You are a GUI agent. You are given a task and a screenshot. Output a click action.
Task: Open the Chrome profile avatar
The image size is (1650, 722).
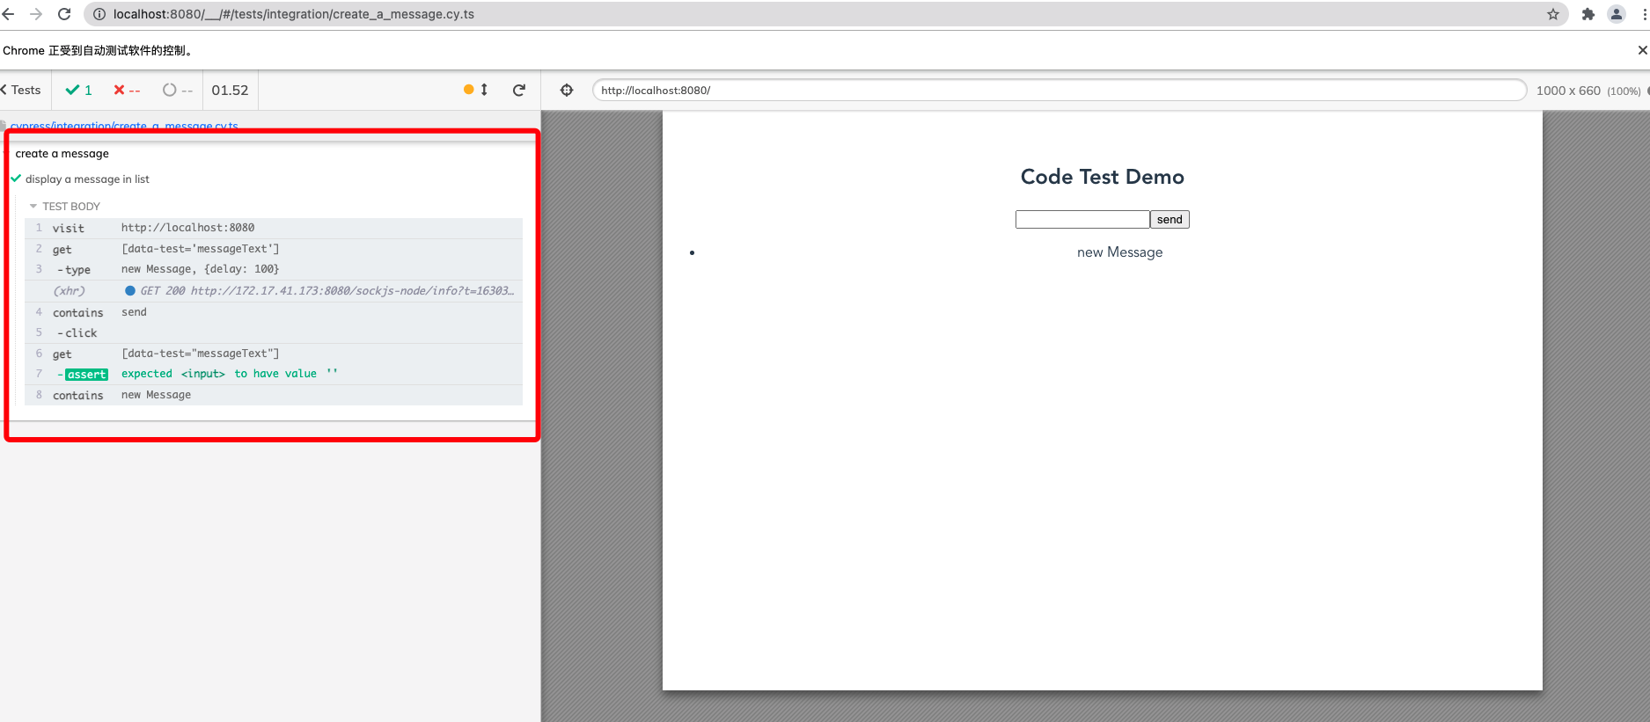coord(1617,14)
